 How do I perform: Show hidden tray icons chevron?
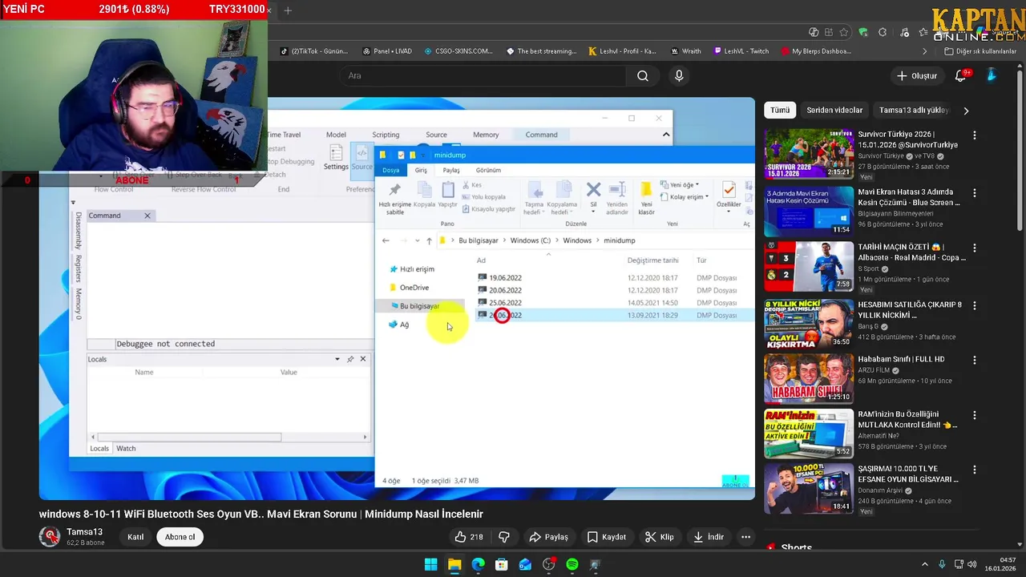click(x=924, y=565)
